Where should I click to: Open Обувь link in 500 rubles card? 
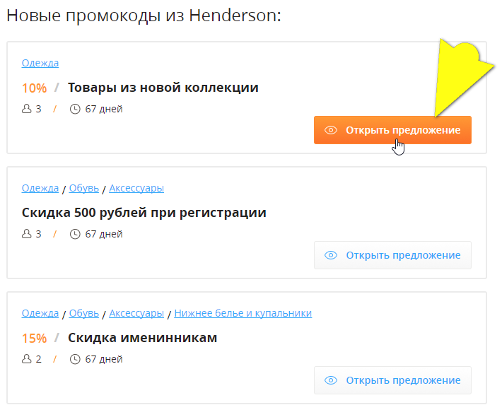[84, 188]
